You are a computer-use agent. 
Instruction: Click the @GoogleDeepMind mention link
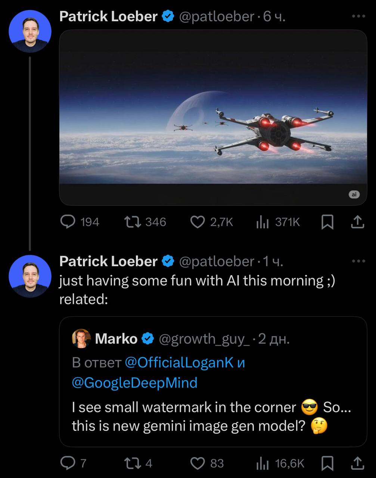coord(134,383)
